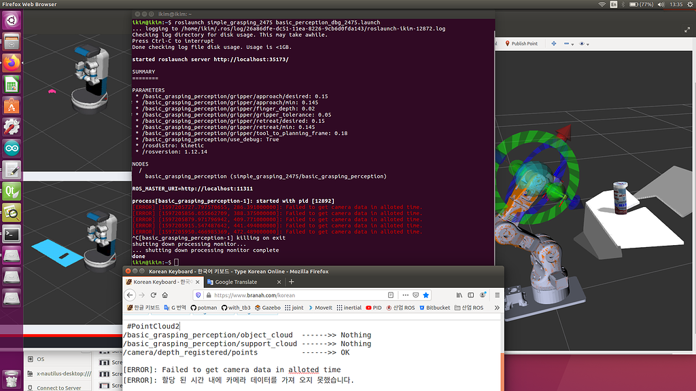This screenshot has height=391, width=696.
Task: Click Firefox back navigation arrow
Action: (x=130, y=295)
